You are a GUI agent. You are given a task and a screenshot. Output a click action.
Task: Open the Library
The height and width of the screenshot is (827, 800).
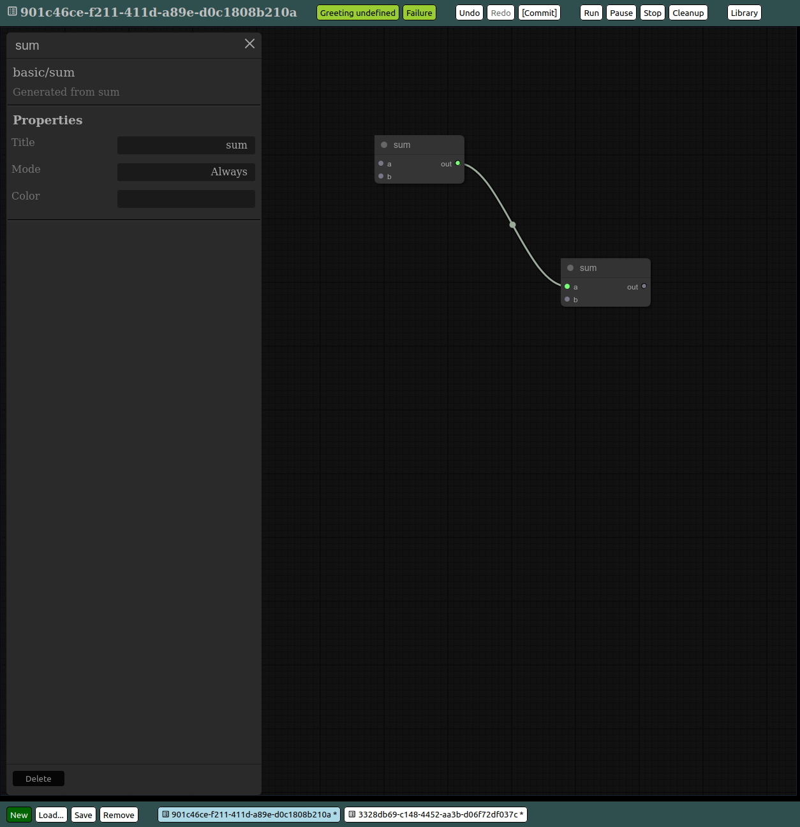744,13
